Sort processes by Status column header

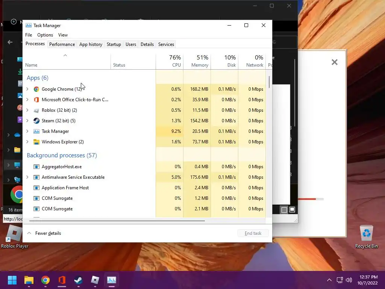point(133,61)
